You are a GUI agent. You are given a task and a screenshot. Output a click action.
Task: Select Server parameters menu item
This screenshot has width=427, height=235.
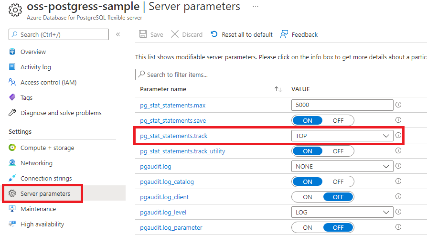[x=45, y=193]
